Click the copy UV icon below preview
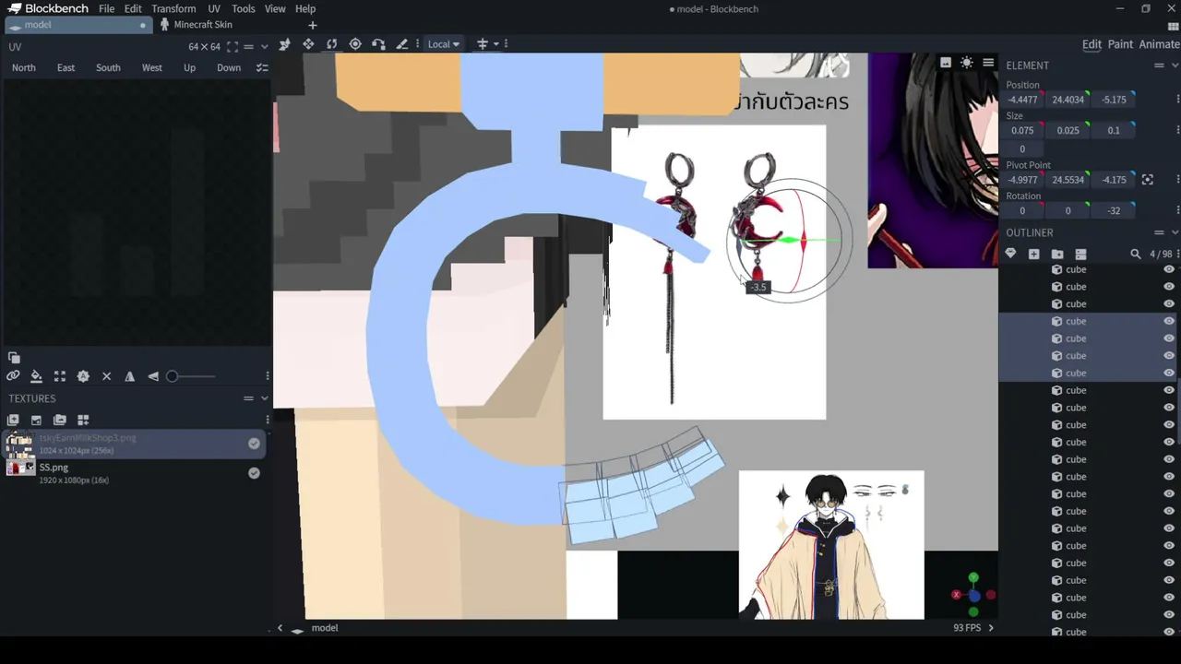The image size is (1181, 664). click(14, 358)
